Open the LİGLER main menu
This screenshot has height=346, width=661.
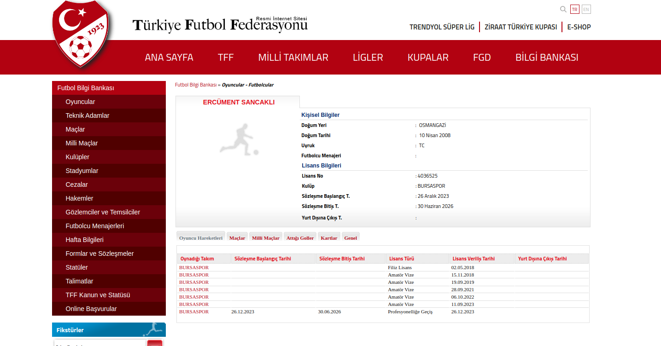coord(368,58)
